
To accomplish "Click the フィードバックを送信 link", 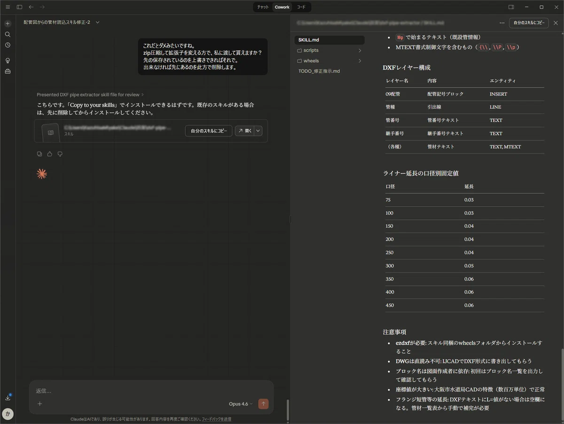I will [216, 419].
